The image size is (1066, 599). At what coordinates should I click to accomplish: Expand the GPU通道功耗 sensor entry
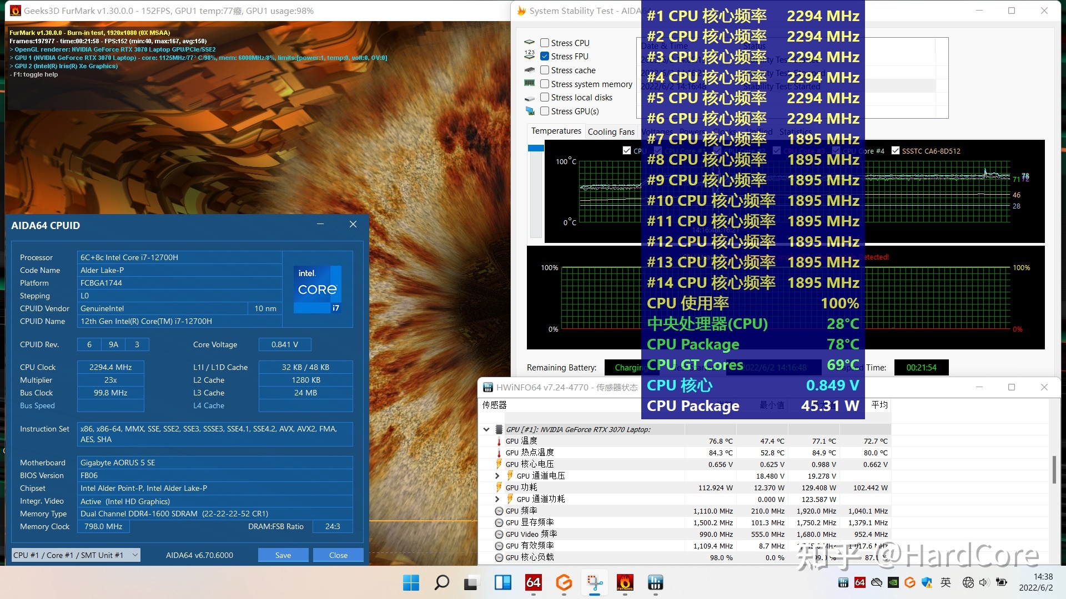(x=491, y=499)
